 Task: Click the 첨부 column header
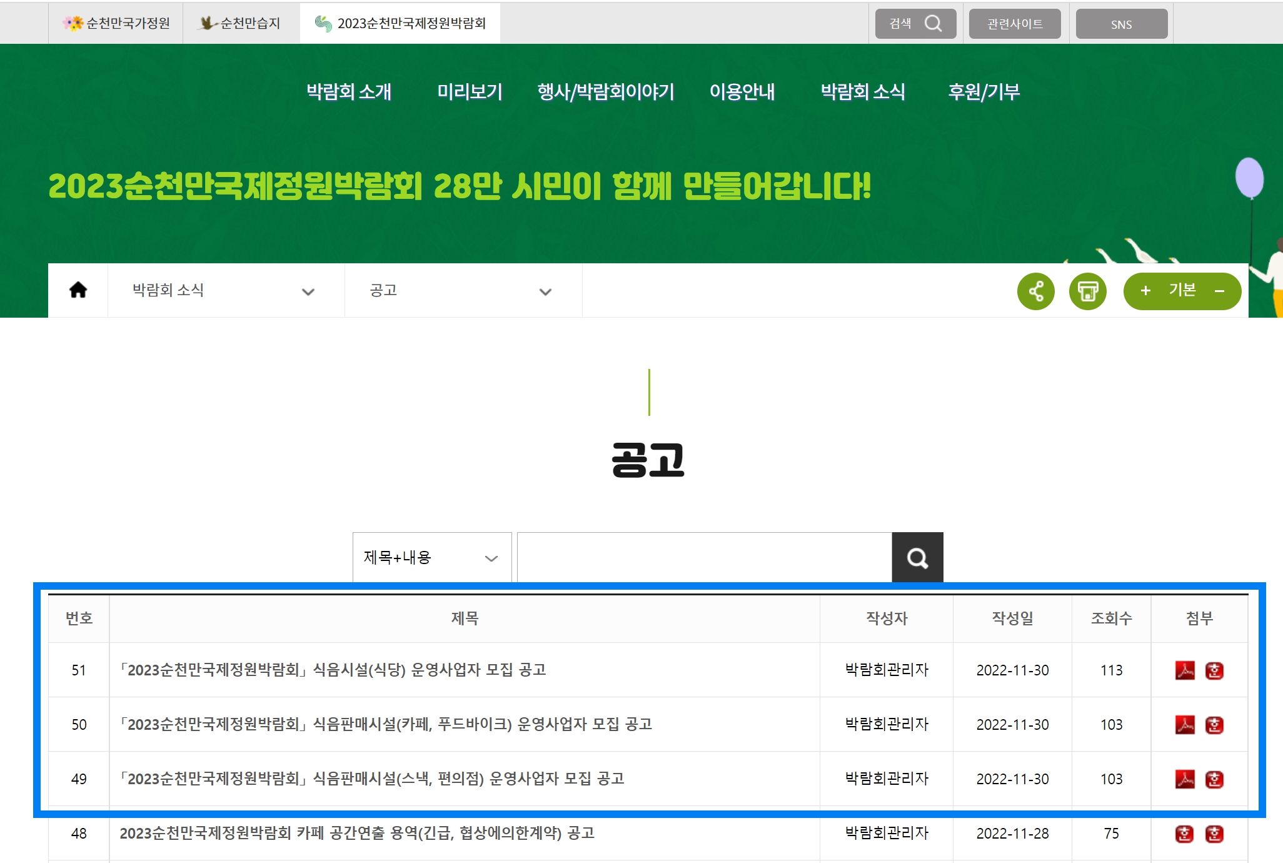(1200, 618)
